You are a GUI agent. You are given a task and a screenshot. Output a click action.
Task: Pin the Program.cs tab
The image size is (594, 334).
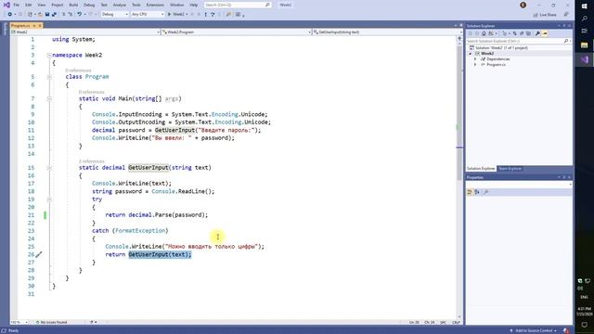[34, 25]
